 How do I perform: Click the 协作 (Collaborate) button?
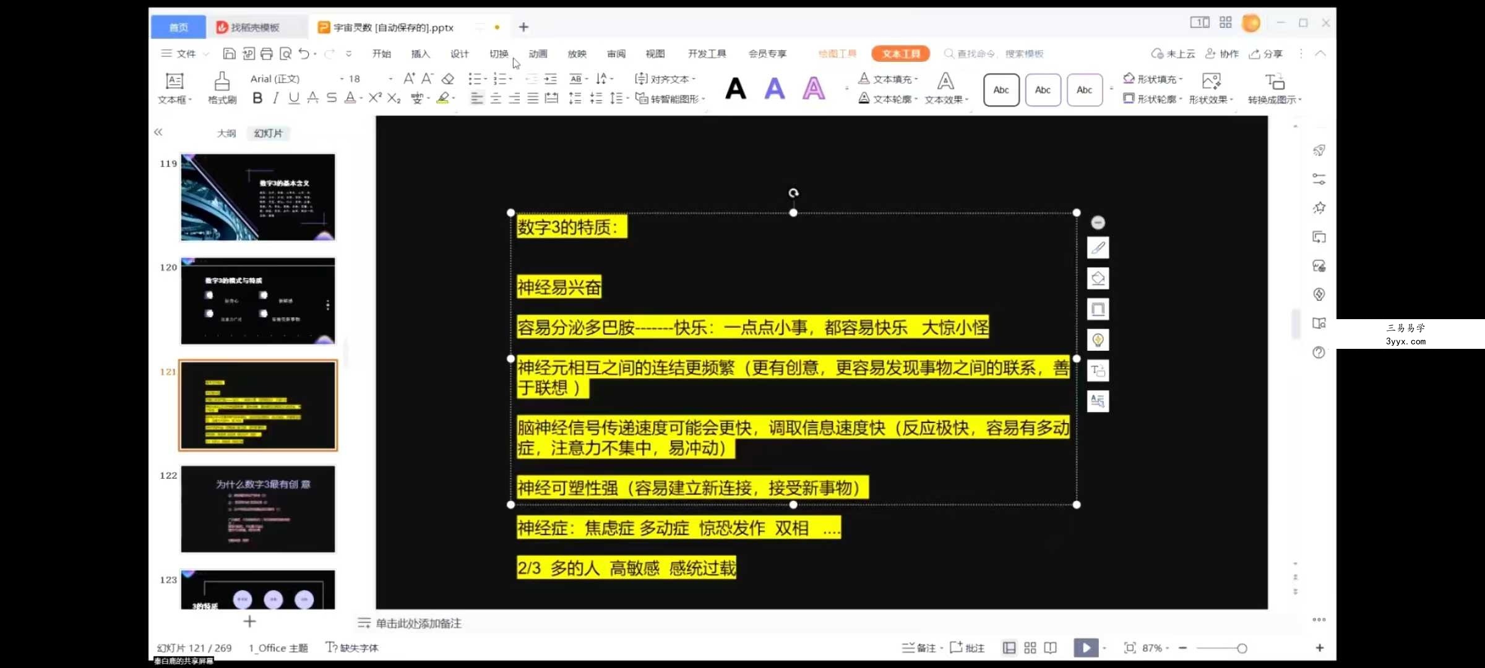pyautogui.click(x=1222, y=54)
